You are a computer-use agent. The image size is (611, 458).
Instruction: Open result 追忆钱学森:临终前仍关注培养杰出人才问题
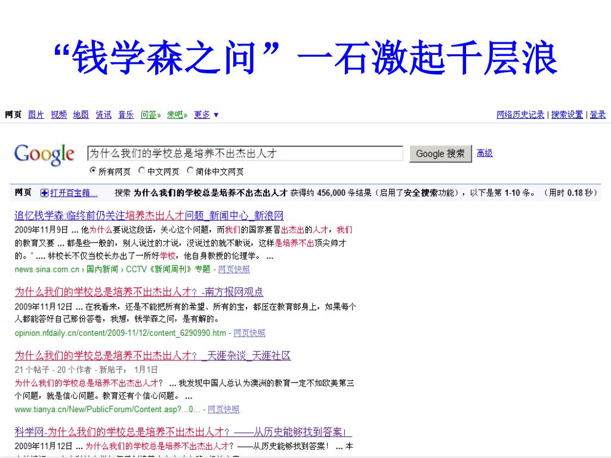[x=149, y=215]
